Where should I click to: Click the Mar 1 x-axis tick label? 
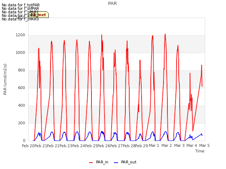(x=154, y=145)
